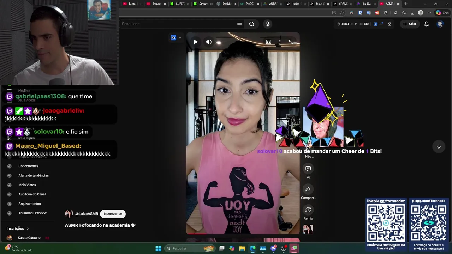The image size is (452, 254).
Task: Click the vidIQ stat showing 3,663
Action: coord(343,24)
